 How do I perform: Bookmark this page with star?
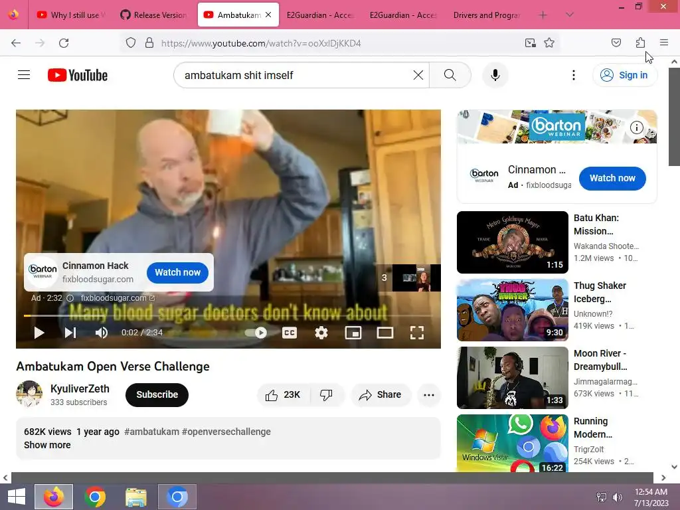tap(549, 43)
